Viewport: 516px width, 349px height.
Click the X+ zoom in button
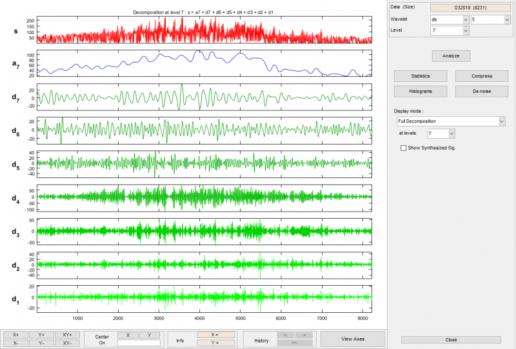click(15, 335)
